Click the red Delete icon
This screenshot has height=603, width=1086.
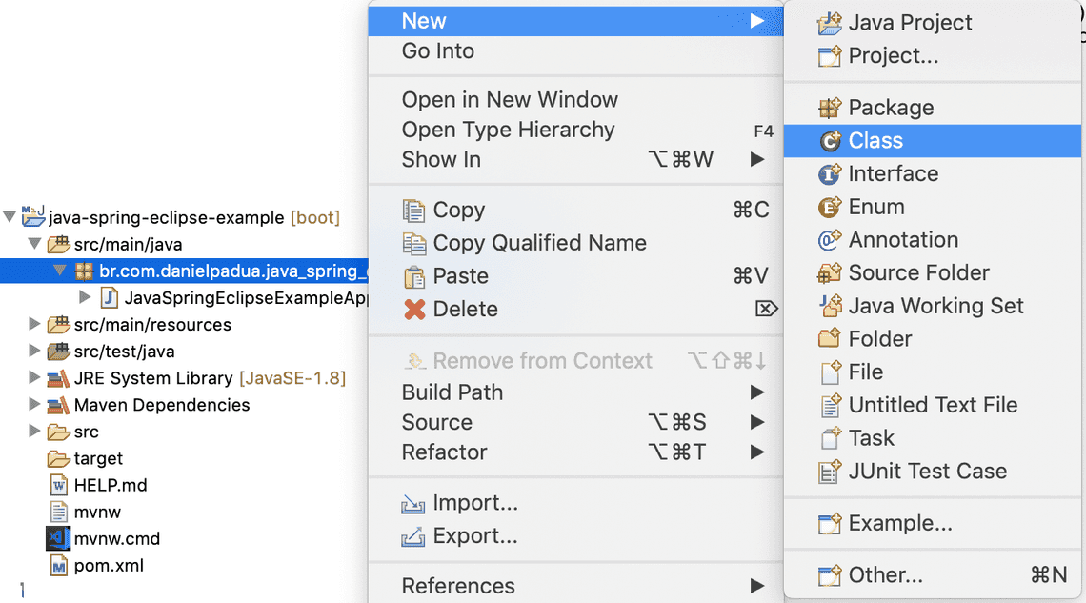pos(414,310)
